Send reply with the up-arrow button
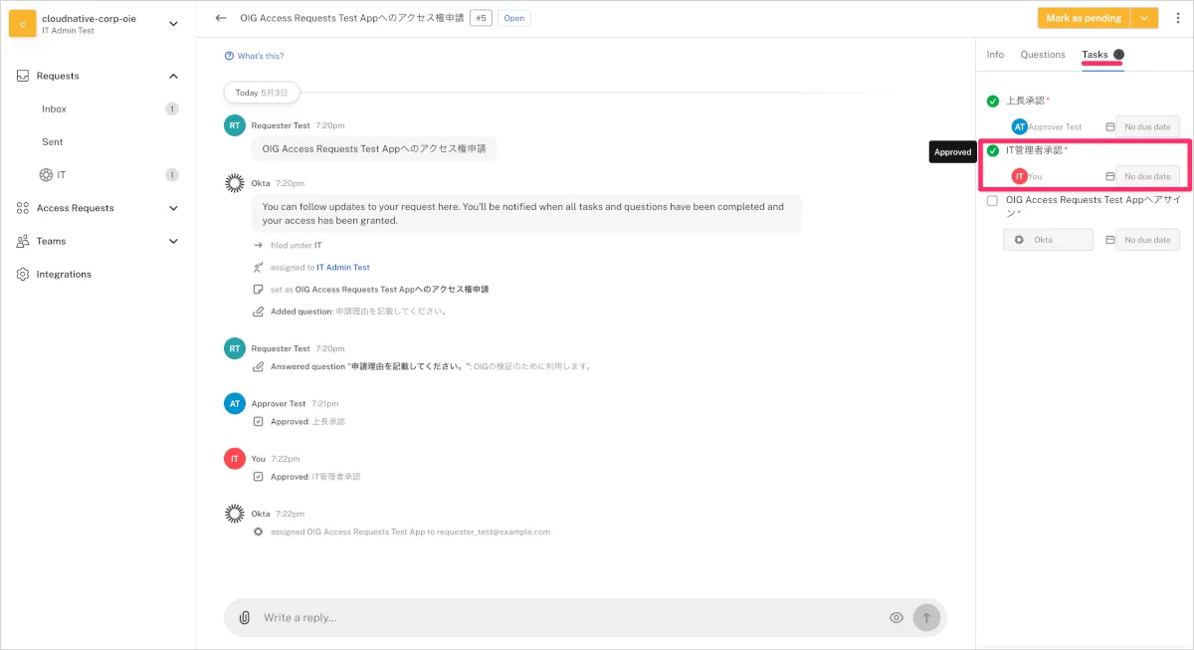 (926, 617)
